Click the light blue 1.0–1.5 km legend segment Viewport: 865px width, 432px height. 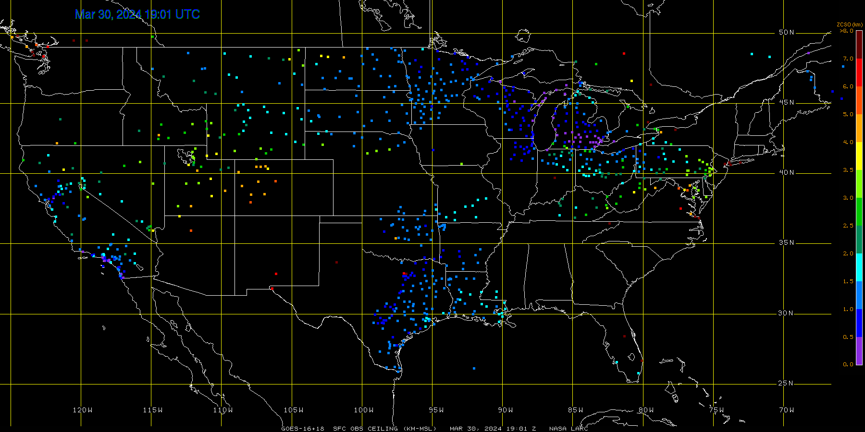(x=859, y=295)
